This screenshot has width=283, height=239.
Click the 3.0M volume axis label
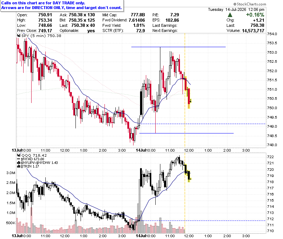point(11,173)
